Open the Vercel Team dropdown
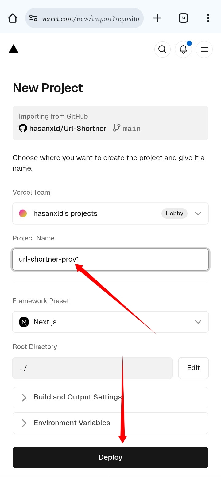Viewport: 221px width, 477px height. tap(110, 213)
